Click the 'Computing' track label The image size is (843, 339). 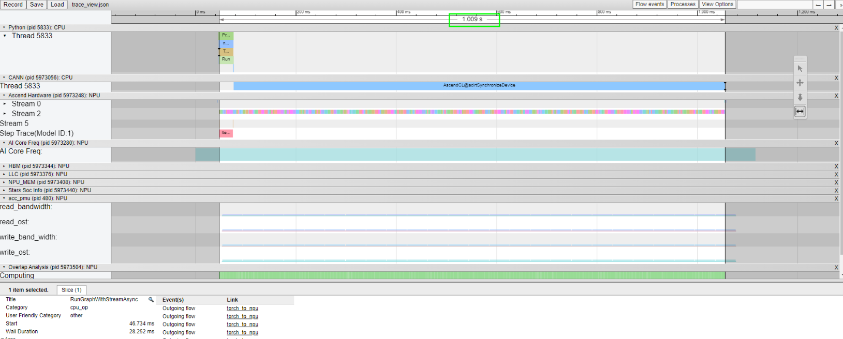[x=17, y=275]
